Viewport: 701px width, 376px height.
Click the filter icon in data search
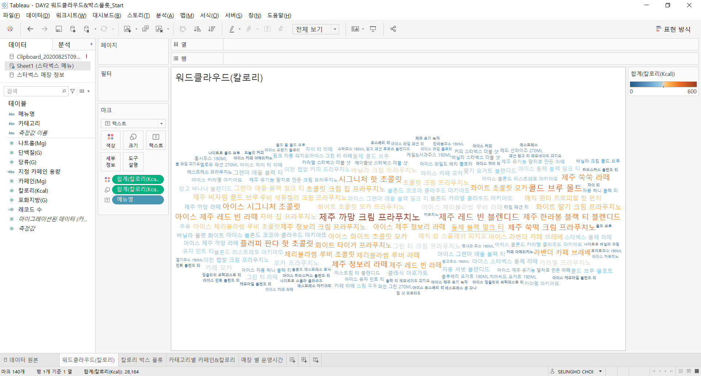73,91
